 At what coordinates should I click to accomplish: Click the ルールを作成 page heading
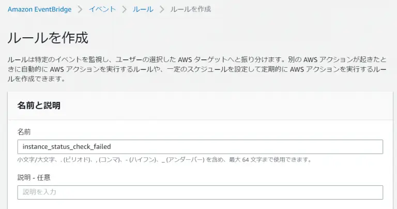click(x=48, y=38)
